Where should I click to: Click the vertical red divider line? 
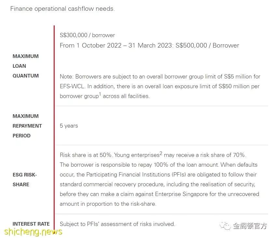click(x=54, y=127)
